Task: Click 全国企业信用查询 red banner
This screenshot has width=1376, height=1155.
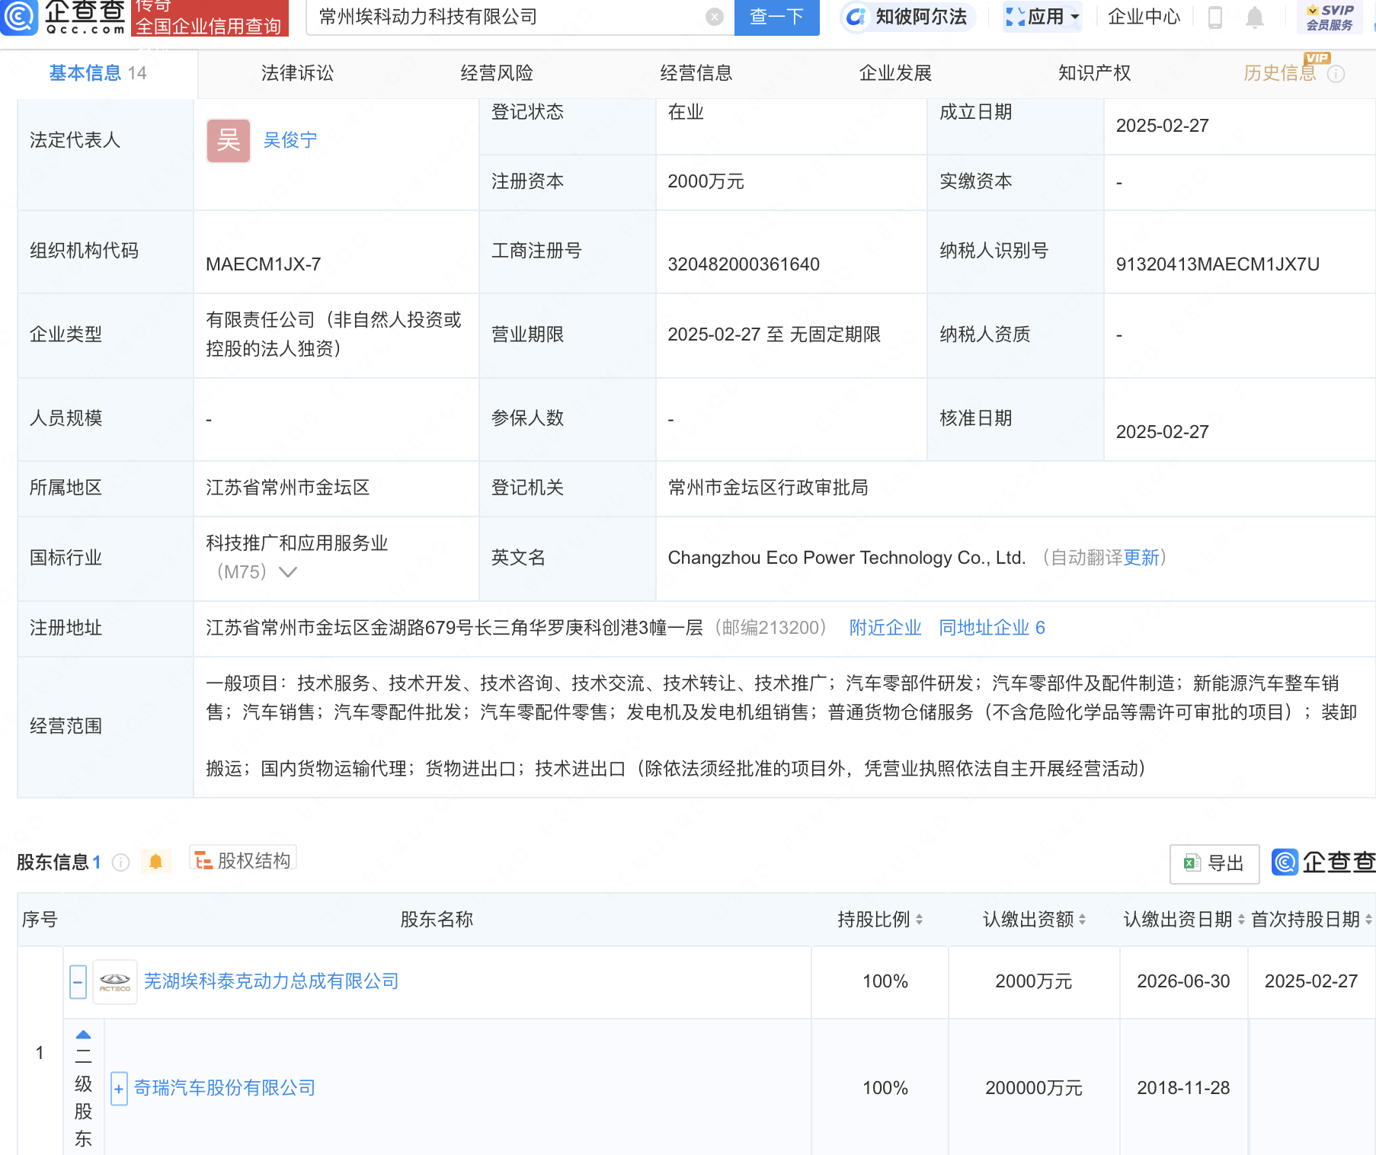Action: [210, 18]
